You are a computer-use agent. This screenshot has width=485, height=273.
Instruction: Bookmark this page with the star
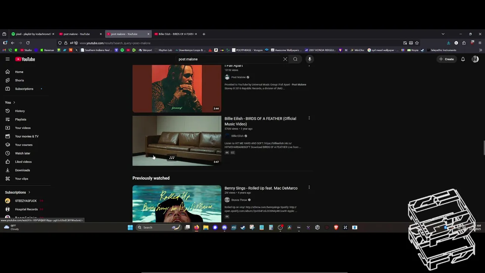[x=417, y=43]
